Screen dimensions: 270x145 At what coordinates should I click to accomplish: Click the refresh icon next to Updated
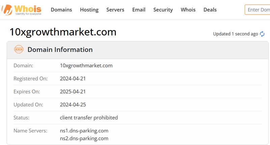[x=262, y=34]
